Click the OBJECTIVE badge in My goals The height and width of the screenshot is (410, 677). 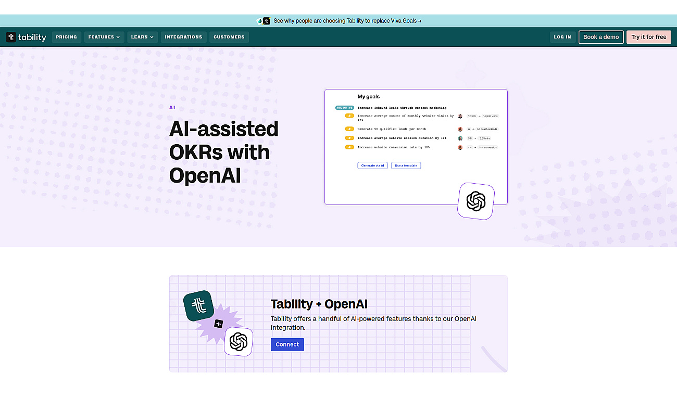click(345, 108)
